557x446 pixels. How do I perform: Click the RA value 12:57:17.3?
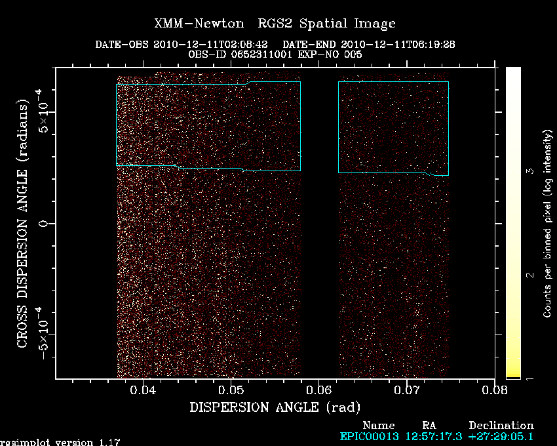[x=434, y=436]
